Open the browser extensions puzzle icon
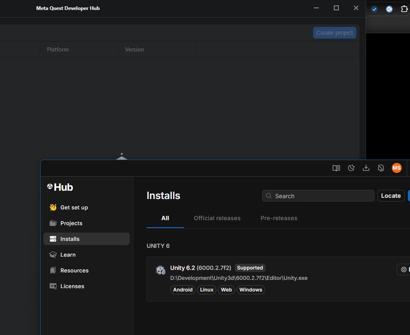The height and width of the screenshot is (335, 410). (x=404, y=9)
